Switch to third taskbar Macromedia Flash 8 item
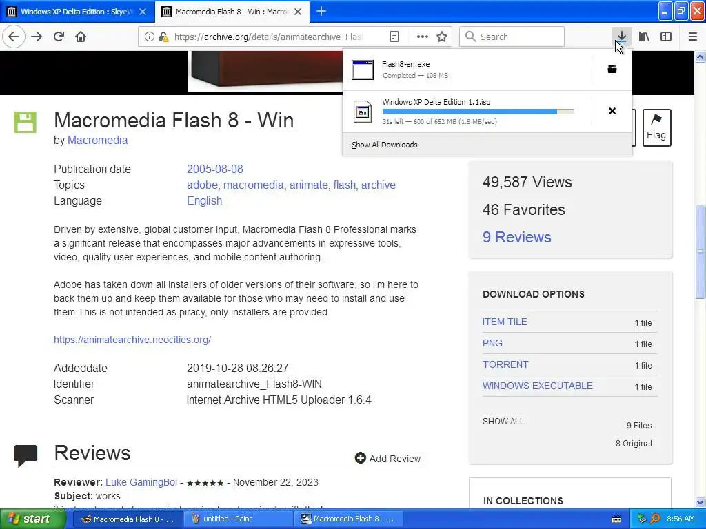This screenshot has width=706, height=529. tap(349, 519)
